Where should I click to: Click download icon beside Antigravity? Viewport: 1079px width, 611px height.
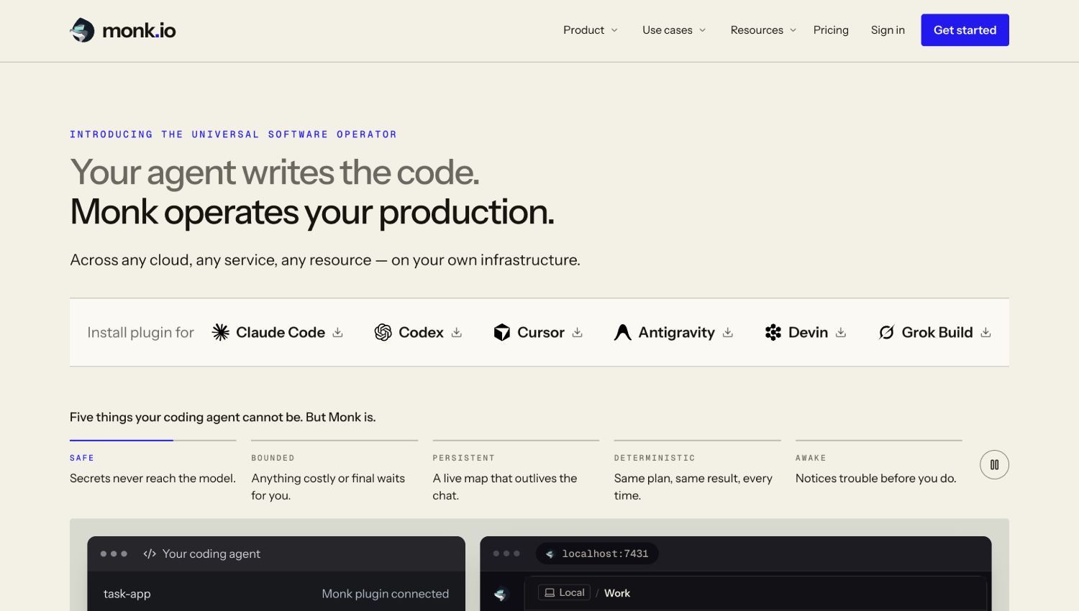tap(728, 332)
